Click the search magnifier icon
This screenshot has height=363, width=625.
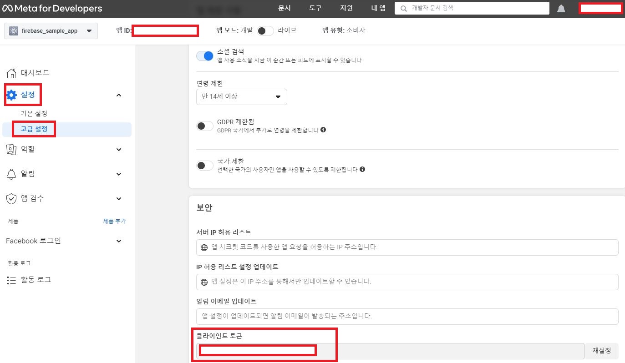(403, 8)
